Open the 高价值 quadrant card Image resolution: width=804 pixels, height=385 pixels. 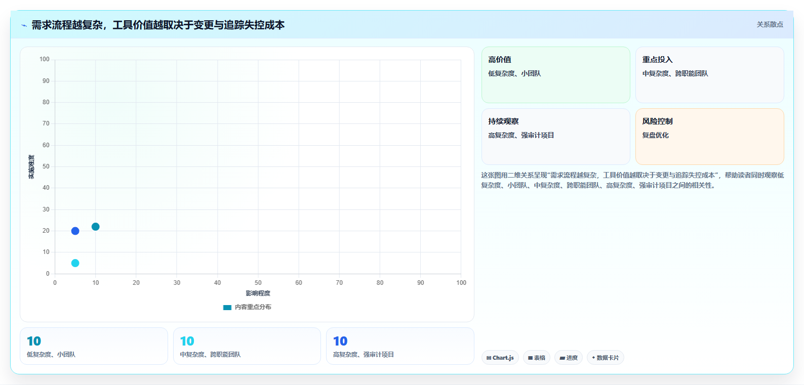555,75
